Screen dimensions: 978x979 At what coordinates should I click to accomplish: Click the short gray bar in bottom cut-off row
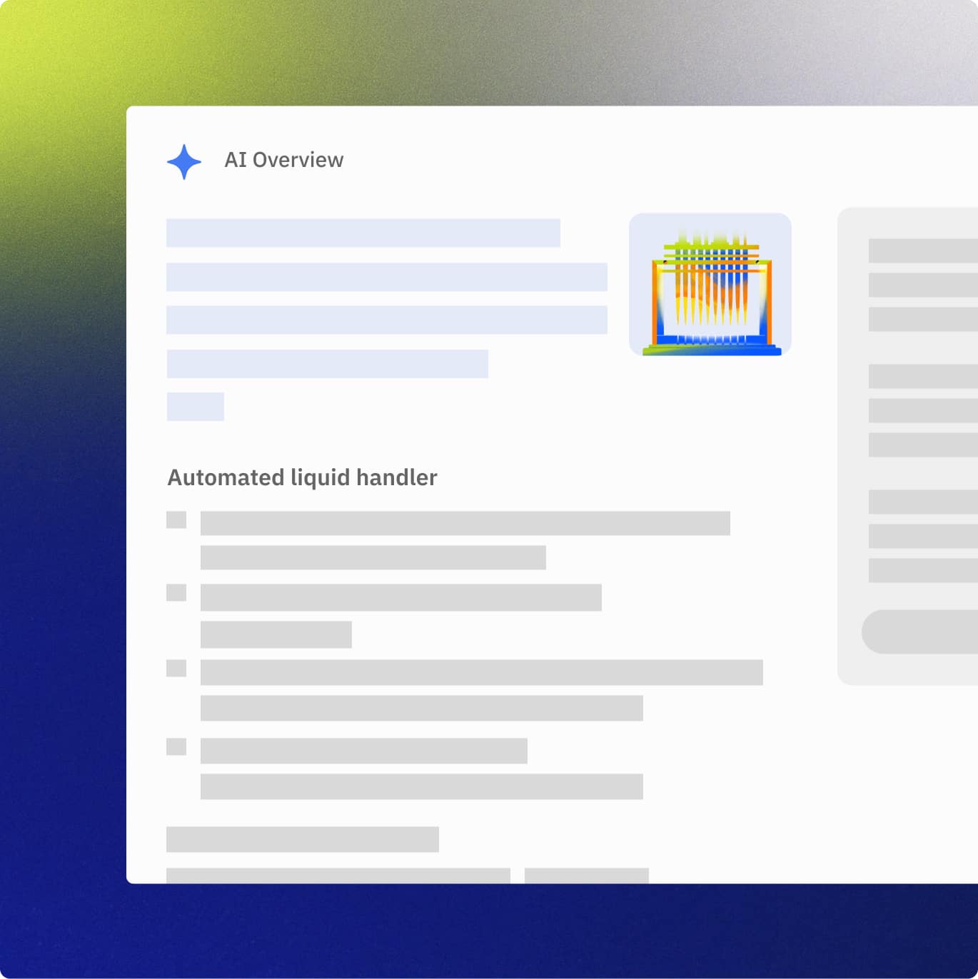586,876
